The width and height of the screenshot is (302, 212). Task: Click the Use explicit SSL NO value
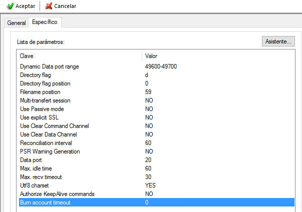(x=149, y=117)
